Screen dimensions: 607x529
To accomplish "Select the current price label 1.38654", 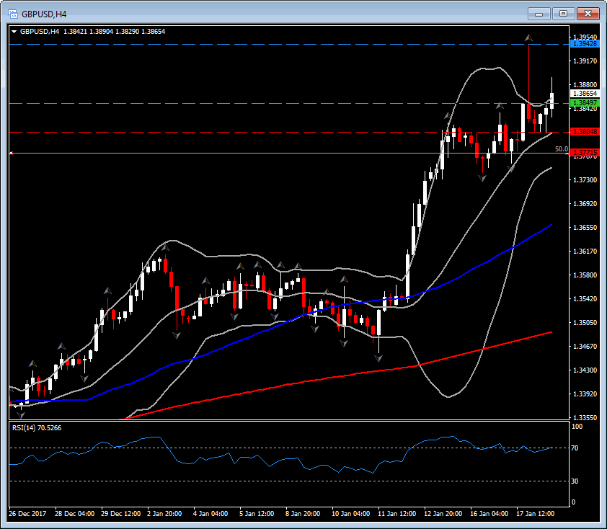I will pyautogui.click(x=585, y=93).
